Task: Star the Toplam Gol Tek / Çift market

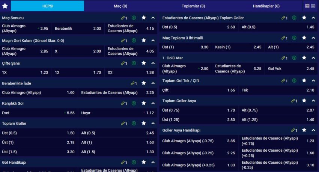Action: coord(304,81)
